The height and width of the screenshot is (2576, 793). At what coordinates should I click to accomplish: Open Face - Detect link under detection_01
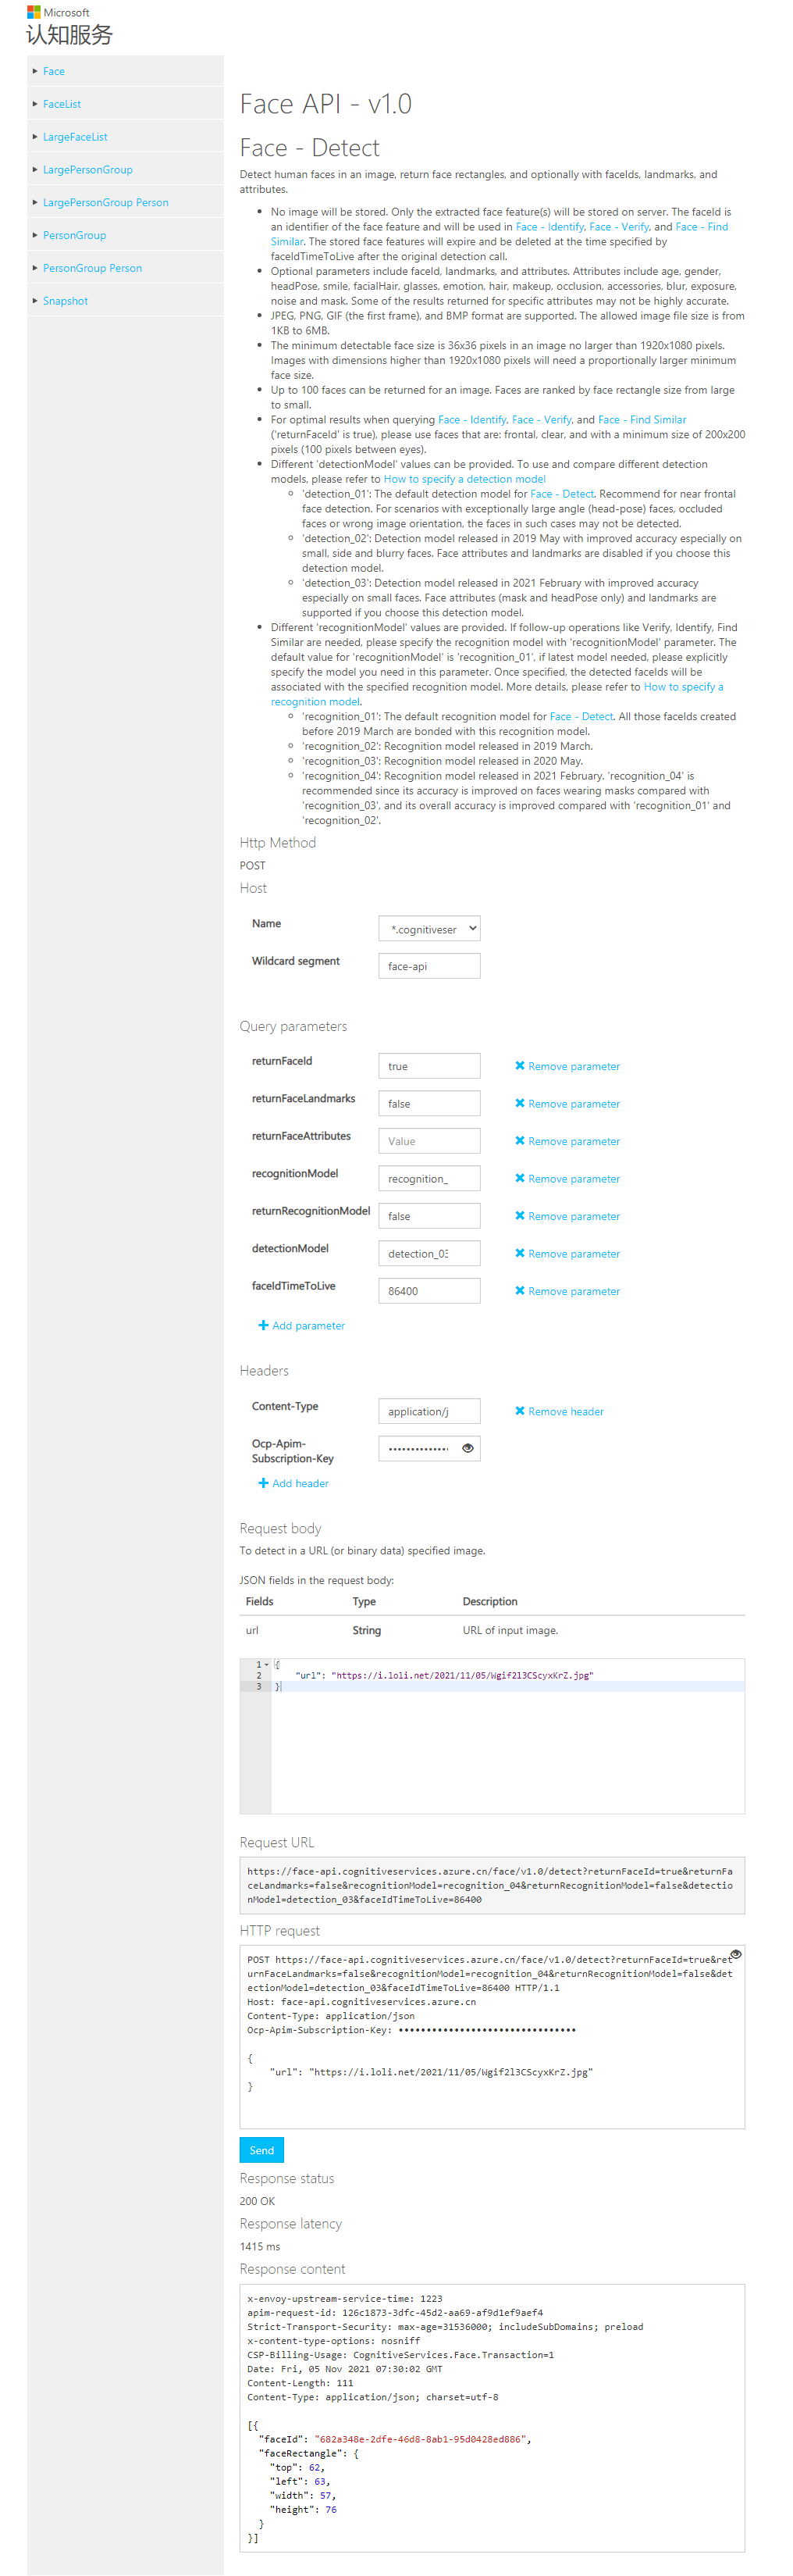[x=562, y=494]
